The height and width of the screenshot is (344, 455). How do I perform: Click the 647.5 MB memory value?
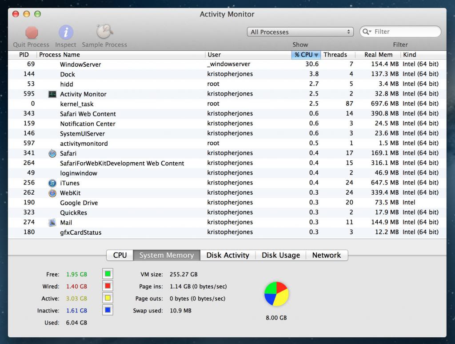tap(385, 182)
